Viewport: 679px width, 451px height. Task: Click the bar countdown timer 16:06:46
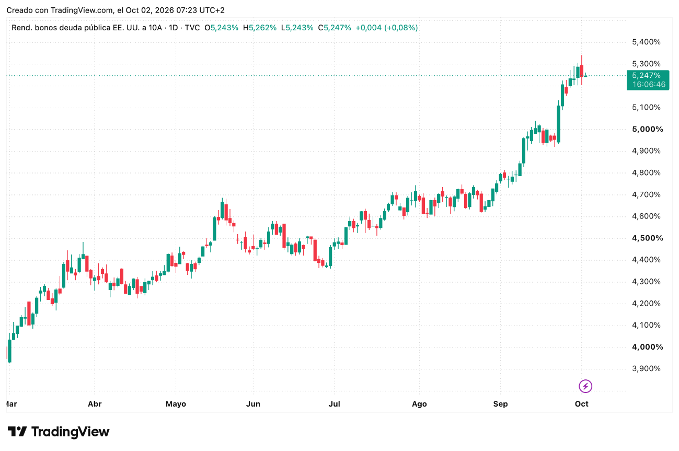pyautogui.click(x=648, y=84)
